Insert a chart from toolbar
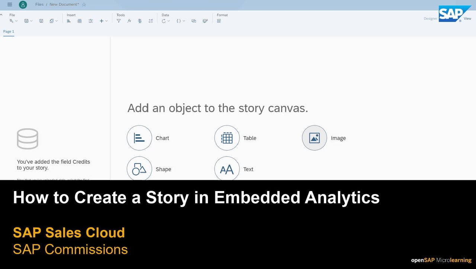476x269 pixels. pyautogui.click(x=69, y=21)
